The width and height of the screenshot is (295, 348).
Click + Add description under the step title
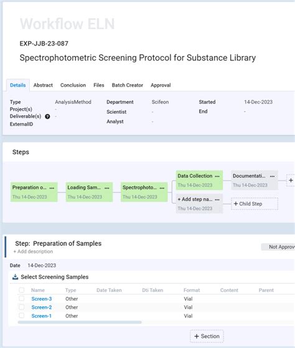(33, 252)
